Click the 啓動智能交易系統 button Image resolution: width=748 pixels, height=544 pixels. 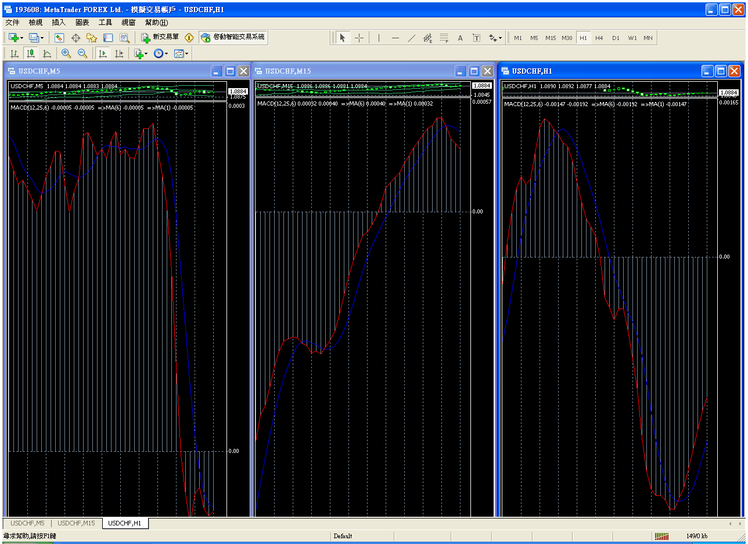(233, 37)
